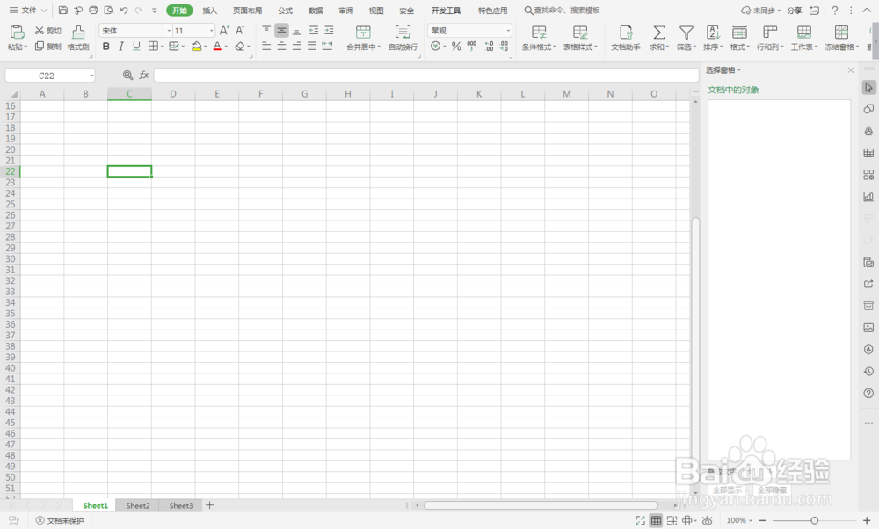Switch to Normal view in status bar

656,520
